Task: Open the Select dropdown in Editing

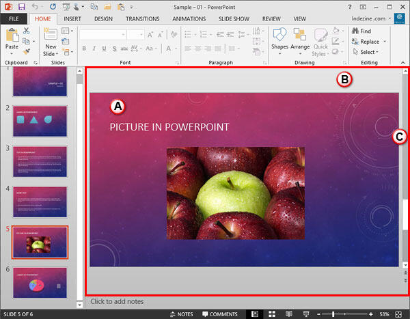Action: click(366, 52)
